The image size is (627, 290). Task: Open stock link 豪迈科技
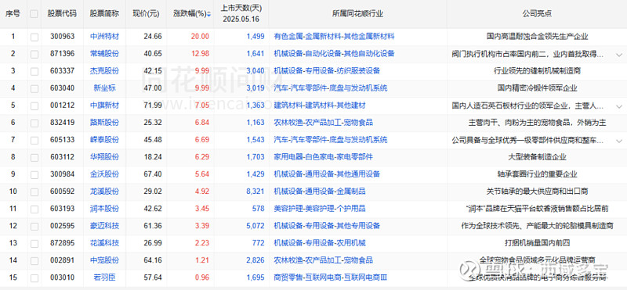pos(104,226)
